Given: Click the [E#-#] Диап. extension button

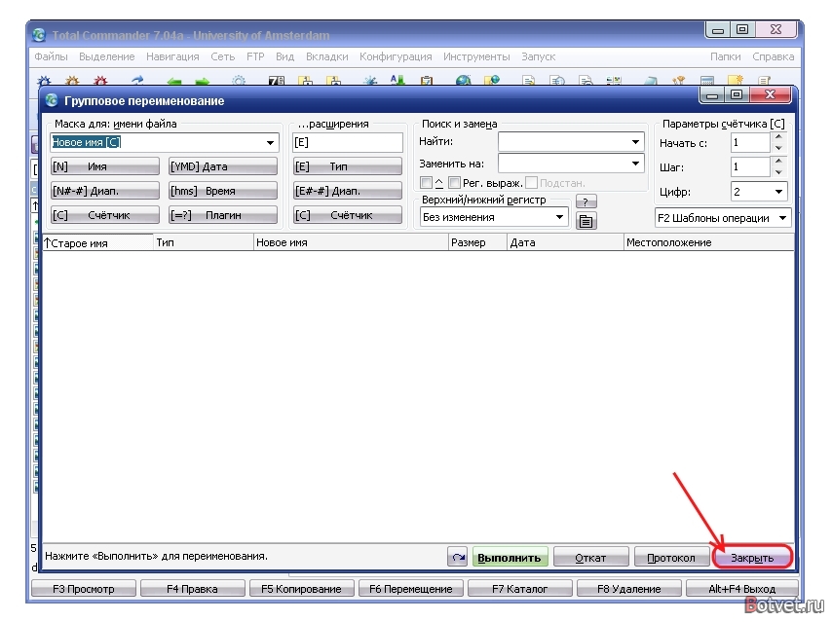Looking at the screenshot, I should 348,191.
